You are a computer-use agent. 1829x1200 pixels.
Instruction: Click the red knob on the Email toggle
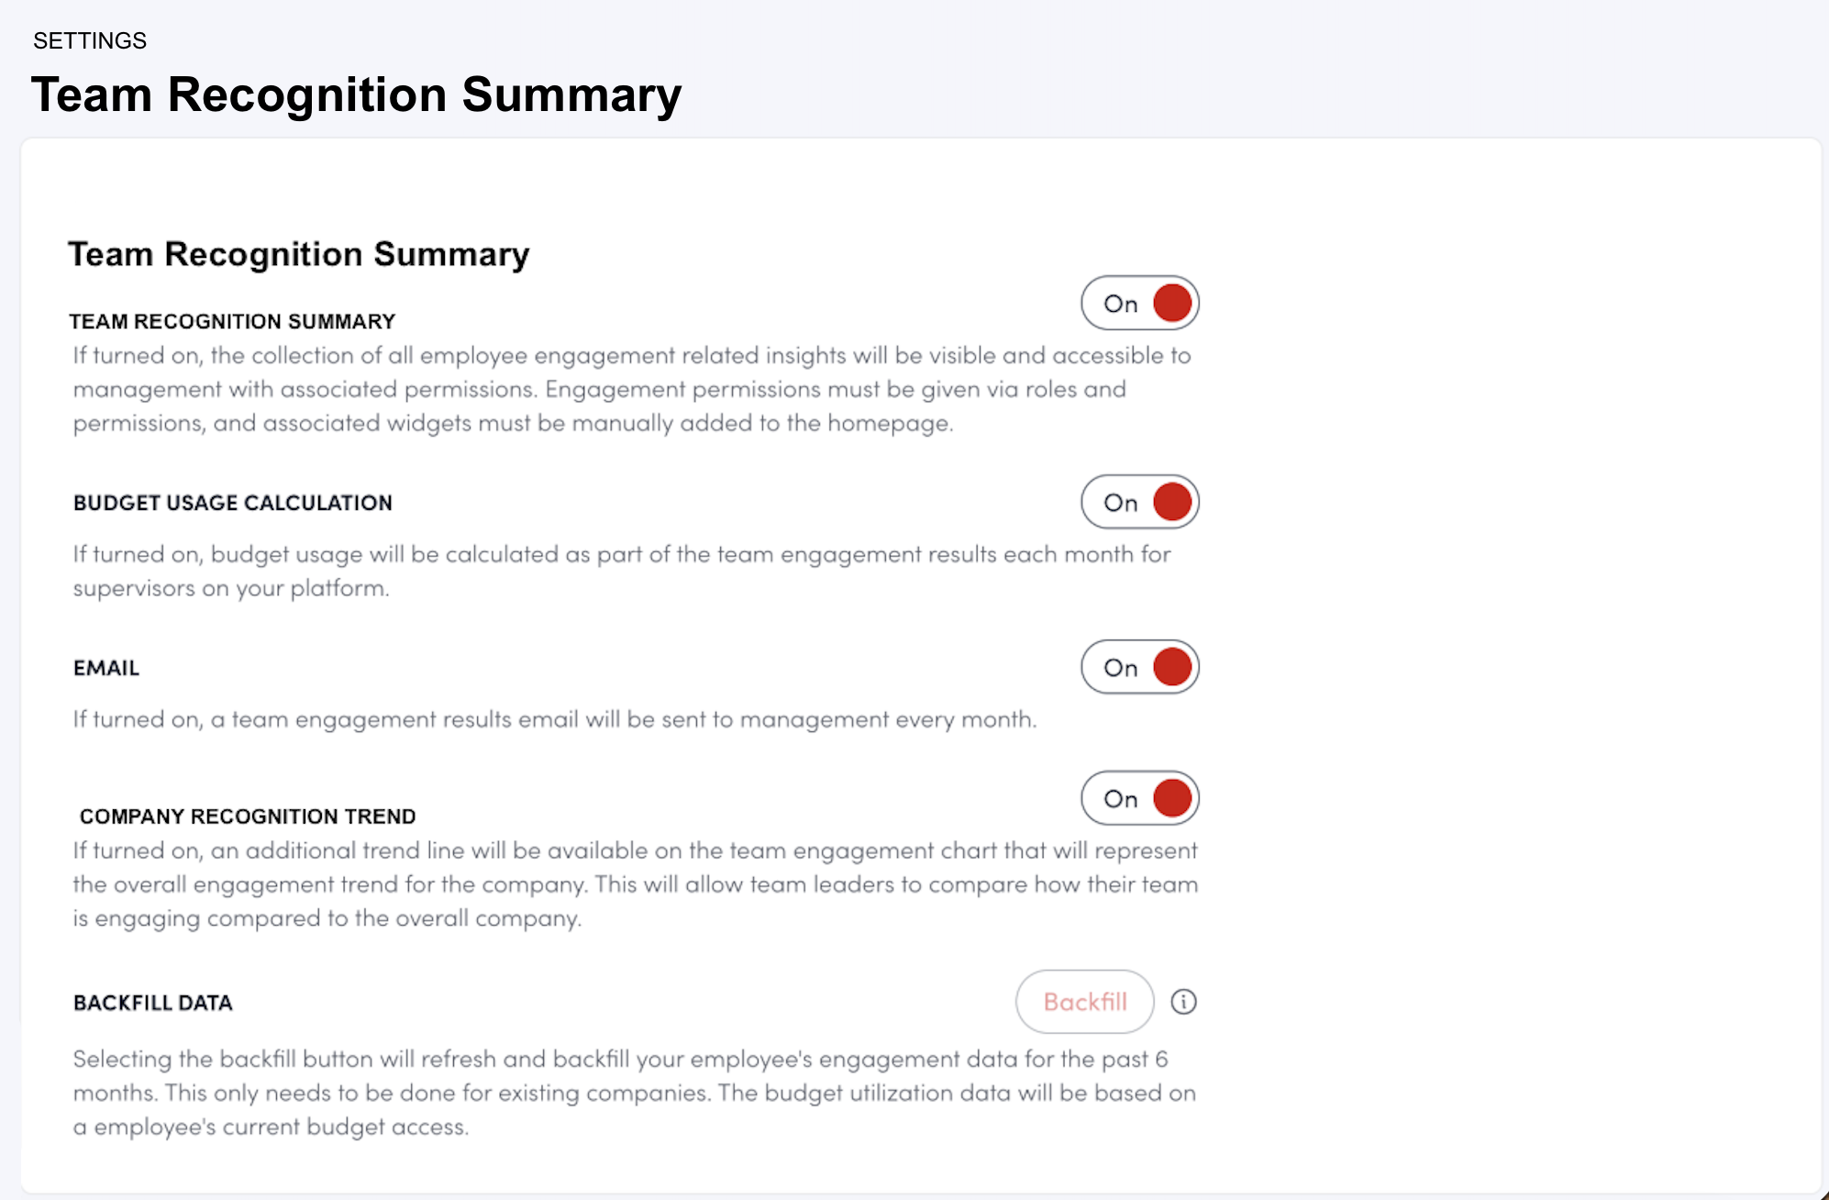point(1172,668)
